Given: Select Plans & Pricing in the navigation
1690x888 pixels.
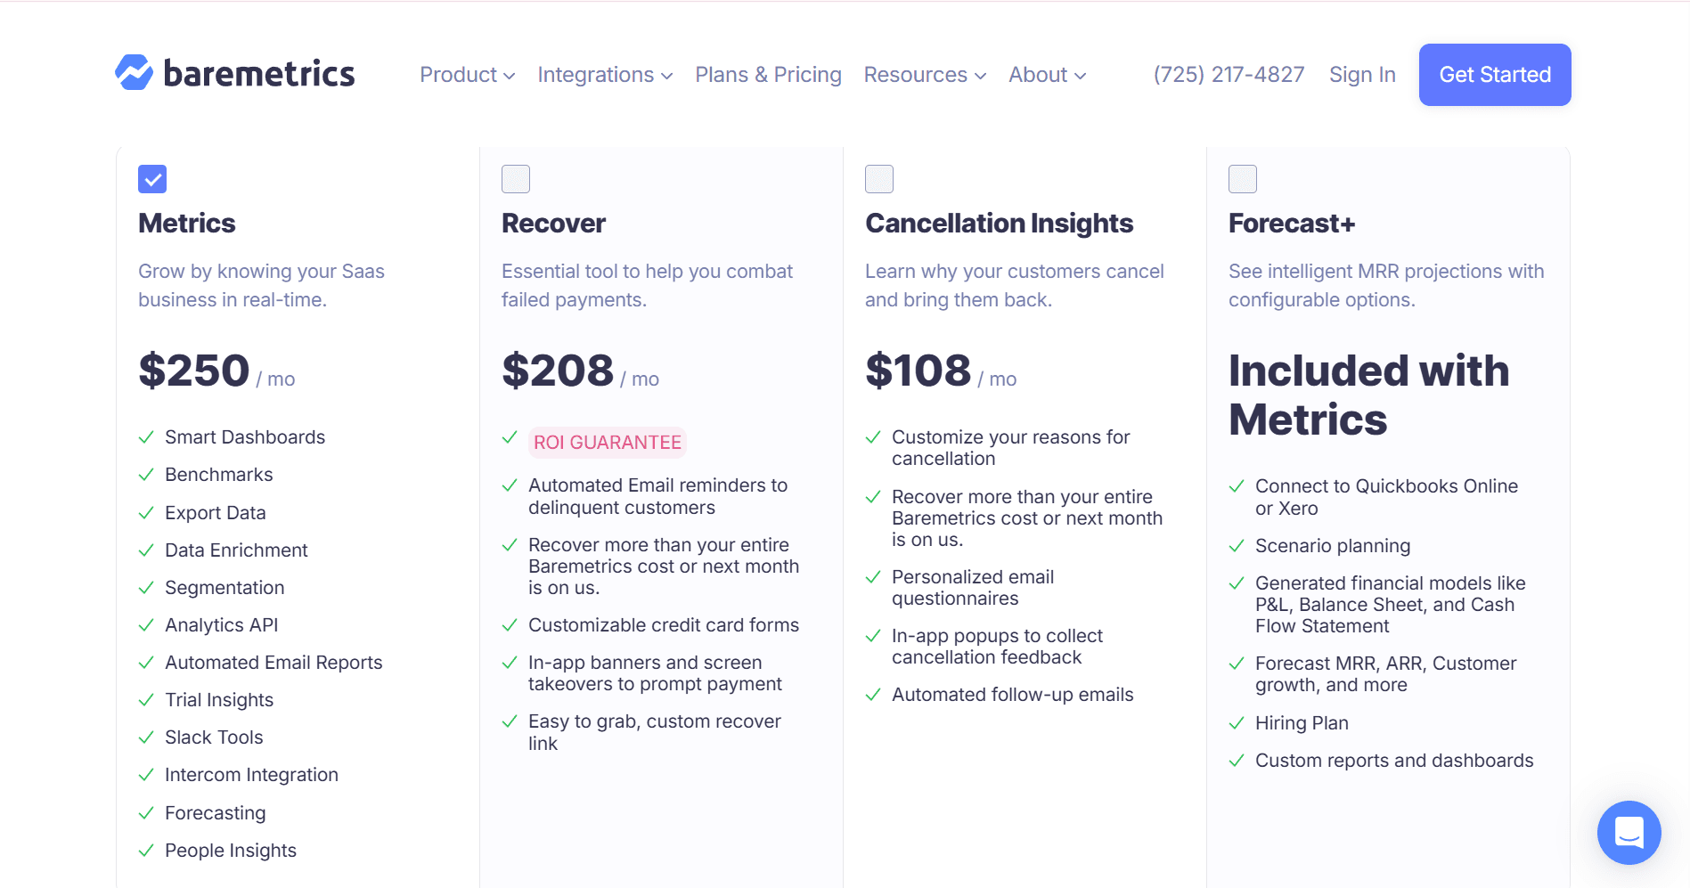Looking at the screenshot, I should pyautogui.click(x=768, y=75).
